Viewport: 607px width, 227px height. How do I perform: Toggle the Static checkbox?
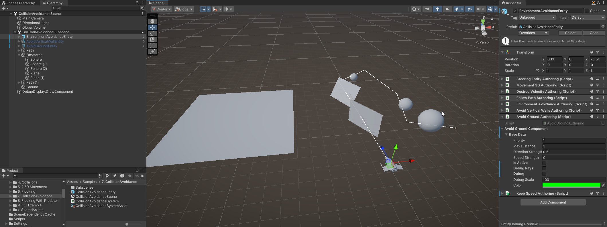587,11
